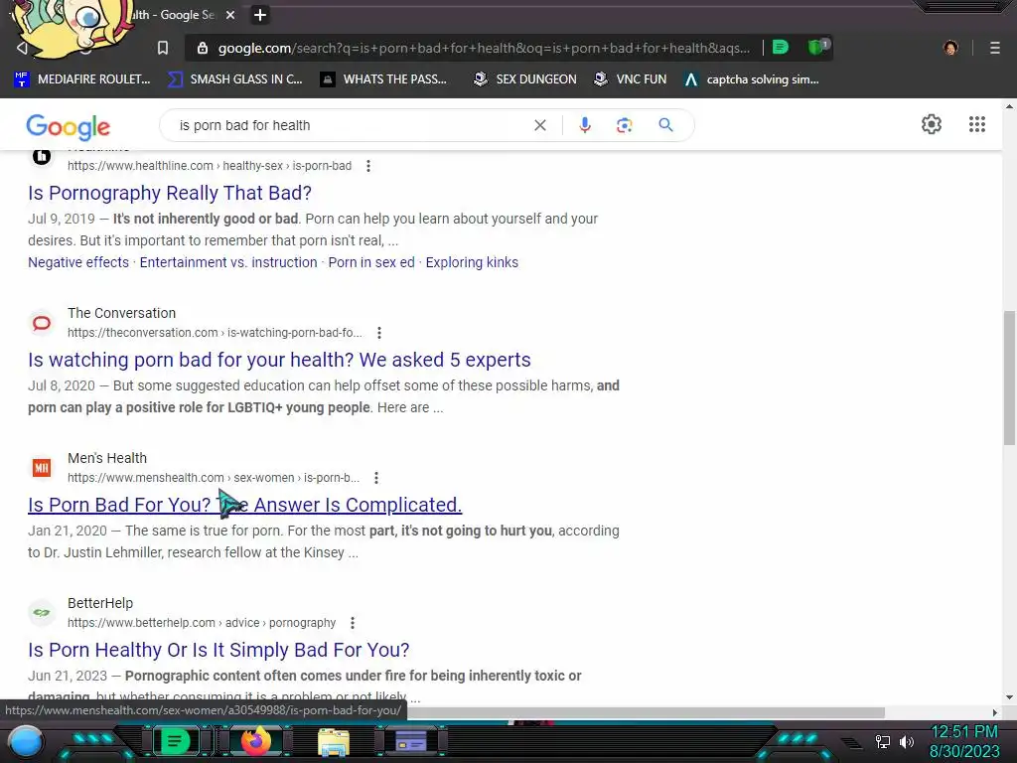This screenshot has height=763, width=1017.
Task: Open SMASH GLASS IN C... bookmark
Action: pos(235,79)
